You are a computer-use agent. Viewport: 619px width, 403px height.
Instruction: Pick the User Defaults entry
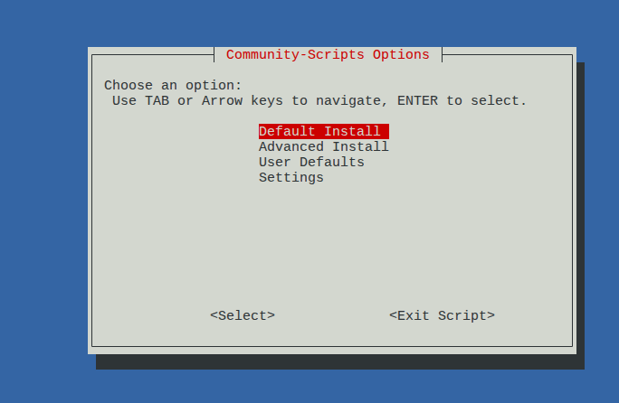click(311, 163)
